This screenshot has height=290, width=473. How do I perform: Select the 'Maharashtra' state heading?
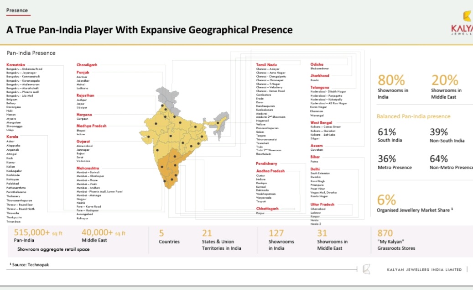[x=88, y=168]
